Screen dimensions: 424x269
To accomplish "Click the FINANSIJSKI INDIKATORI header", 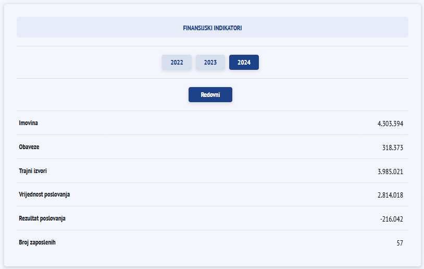I will point(212,28).
